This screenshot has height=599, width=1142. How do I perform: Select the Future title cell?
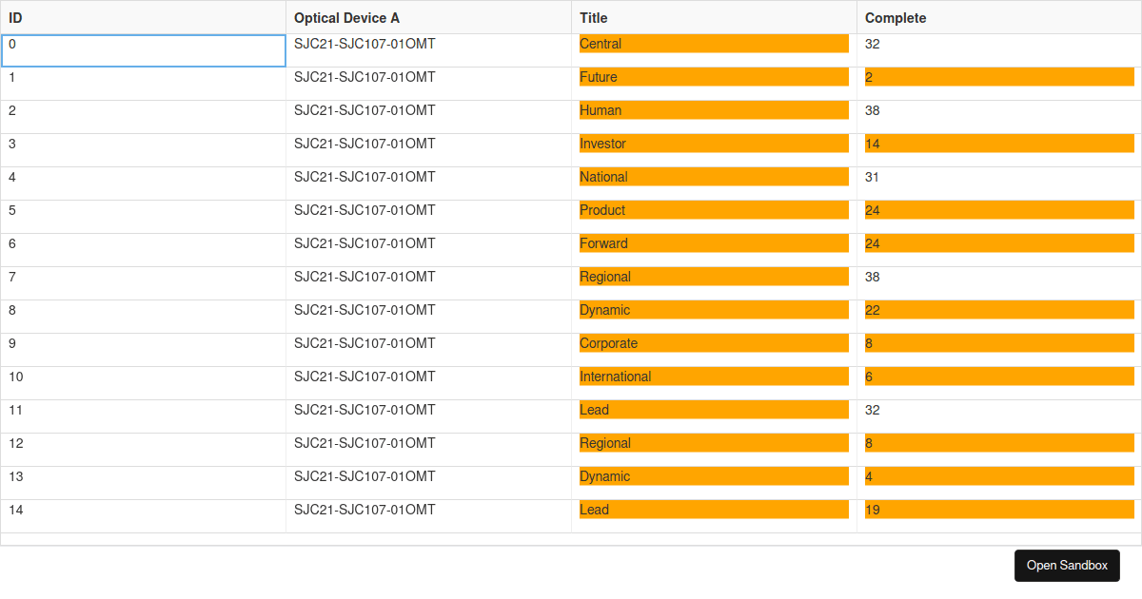714,78
